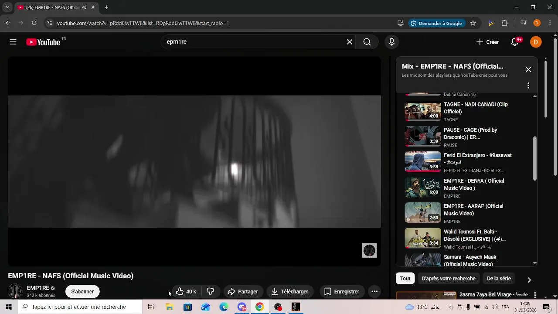The height and width of the screenshot is (314, 558).
Task: Install the YouTube app from address bar
Action: [x=400, y=23]
